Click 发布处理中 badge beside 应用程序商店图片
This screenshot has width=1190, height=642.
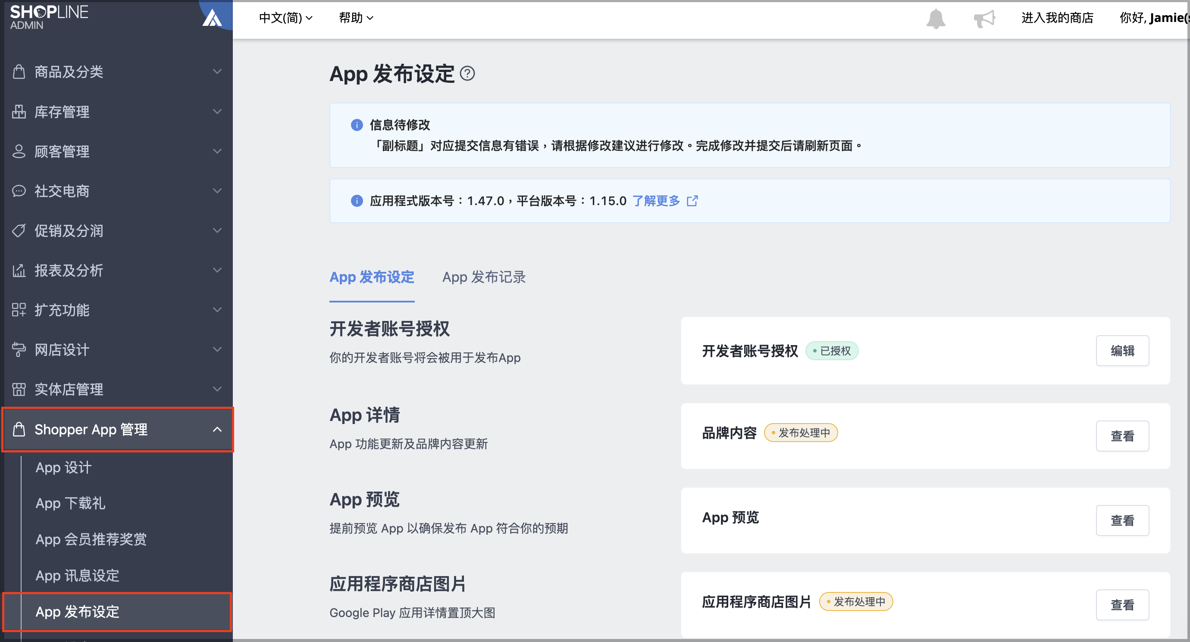pos(855,601)
